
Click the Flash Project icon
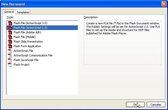coord(10,65)
